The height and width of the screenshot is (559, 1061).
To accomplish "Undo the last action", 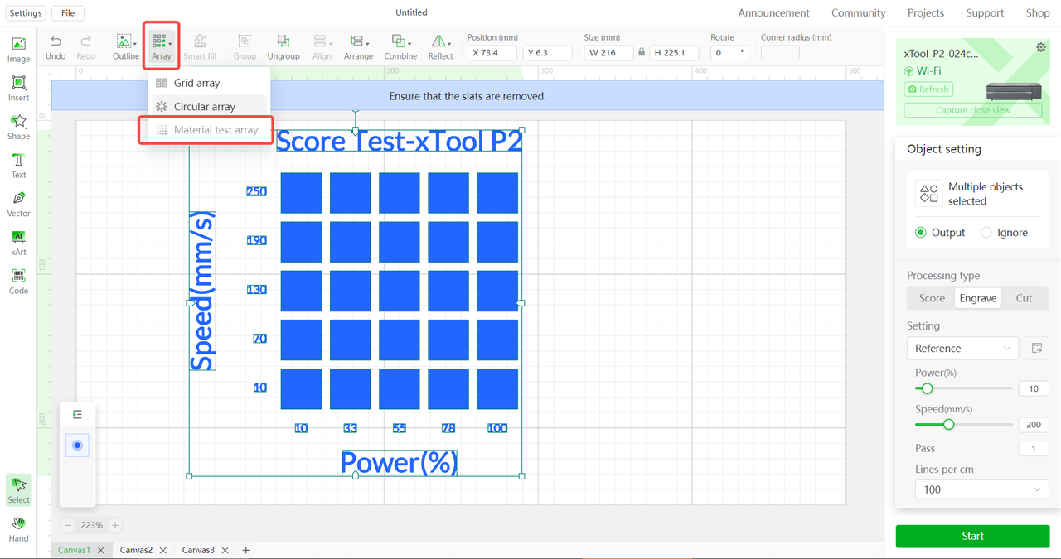I will [56, 47].
